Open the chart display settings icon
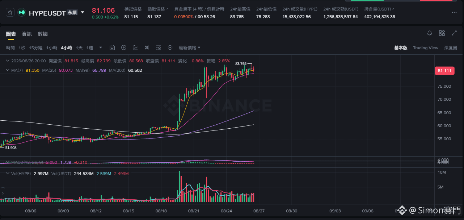This screenshot has height=220, width=464. pos(159,47)
